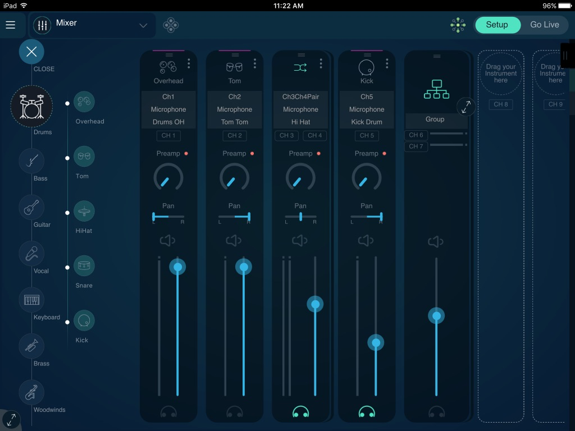Screen dimensions: 575x431
Task: Select the CH 2 input tag
Action: click(235, 136)
